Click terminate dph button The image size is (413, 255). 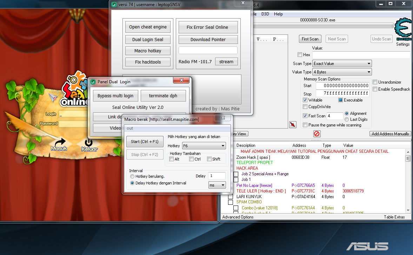pos(163,96)
